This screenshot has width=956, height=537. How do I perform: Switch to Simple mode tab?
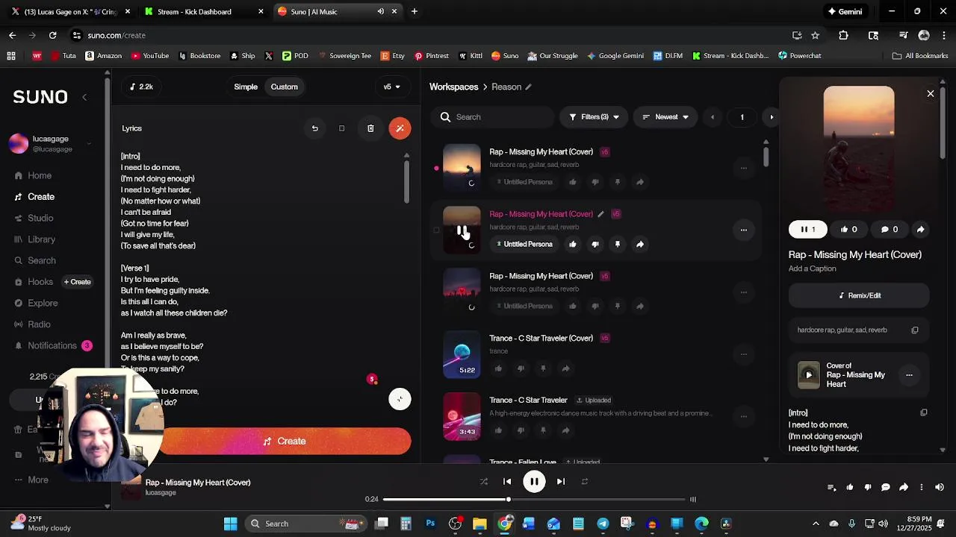point(246,87)
